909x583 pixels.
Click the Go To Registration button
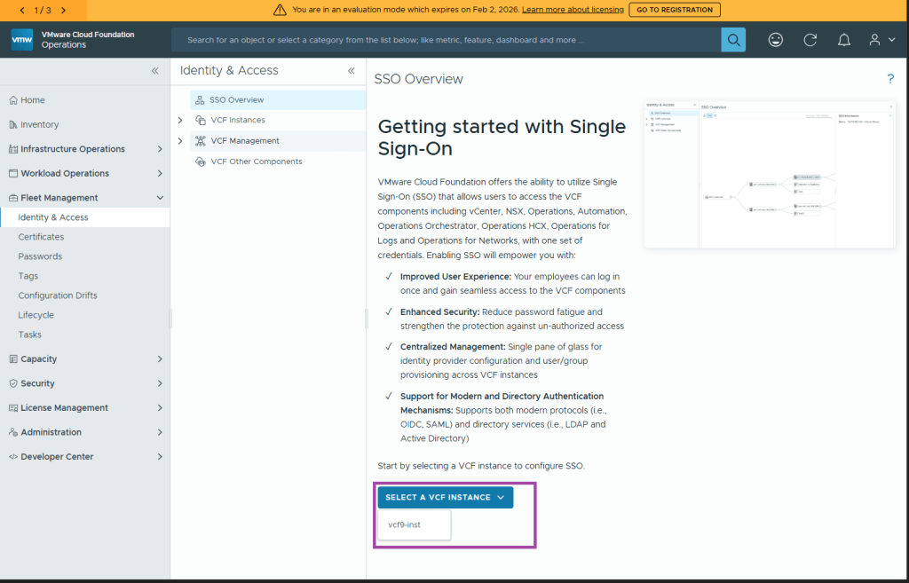pyautogui.click(x=675, y=10)
